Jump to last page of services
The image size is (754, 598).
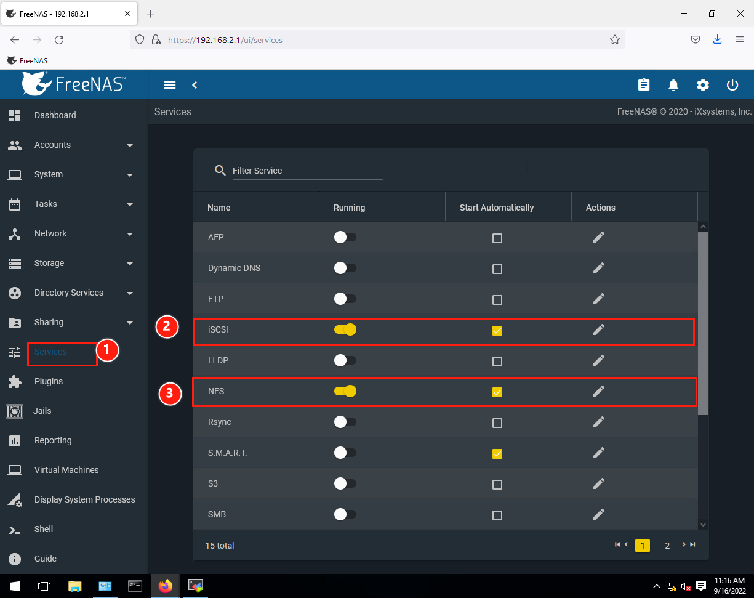(692, 544)
